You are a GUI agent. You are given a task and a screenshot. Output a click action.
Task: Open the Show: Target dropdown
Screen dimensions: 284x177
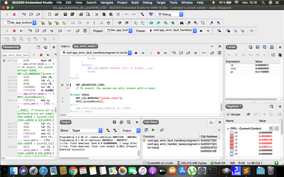pos(86,131)
